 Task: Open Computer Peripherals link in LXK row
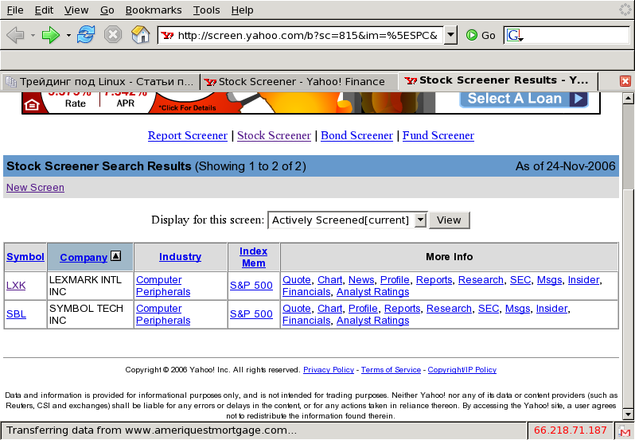pos(163,286)
